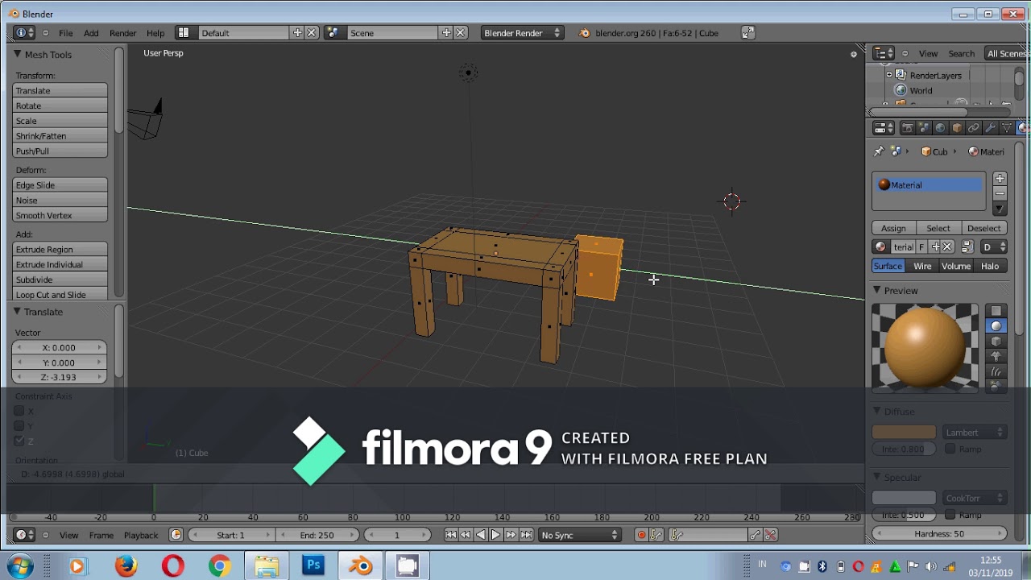1031x580 pixels.
Task: Launch Photoshop from the Windows taskbar
Action: point(313,565)
